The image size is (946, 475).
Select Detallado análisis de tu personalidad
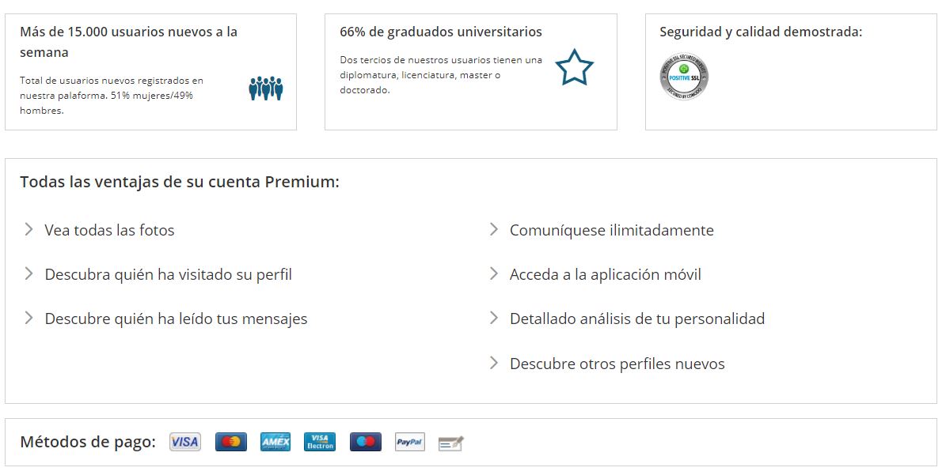(637, 319)
